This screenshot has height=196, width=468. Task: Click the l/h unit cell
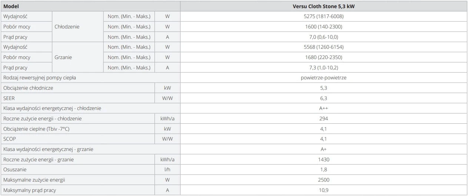point(167,169)
